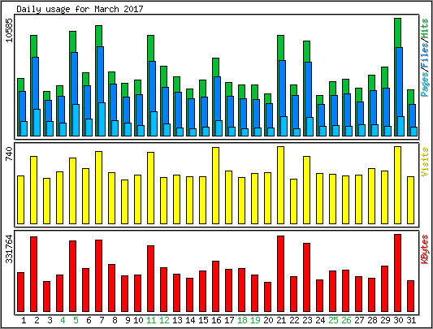The width and height of the screenshot is (433, 329).
Task: Select day label 17 on x-axis
Action: click(229, 320)
